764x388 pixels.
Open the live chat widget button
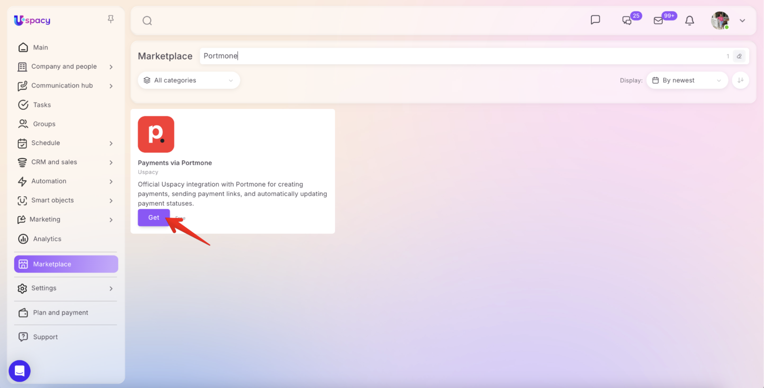click(x=20, y=371)
